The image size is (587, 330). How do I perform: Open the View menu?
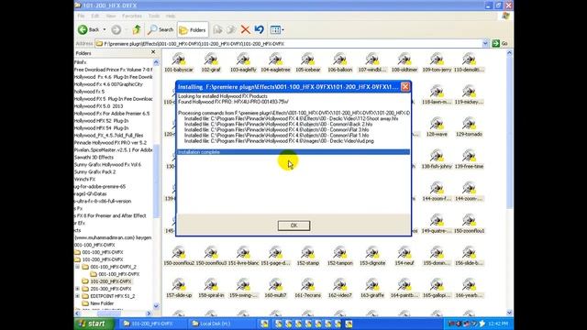(x=111, y=16)
